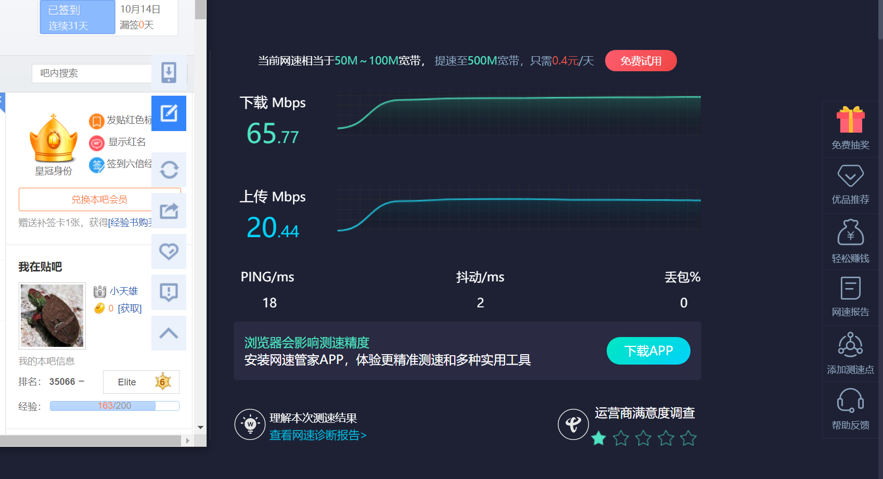The height and width of the screenshot is (479, 883).
Task: Click the 吧内搜索 search field
Action: (92, 73)
